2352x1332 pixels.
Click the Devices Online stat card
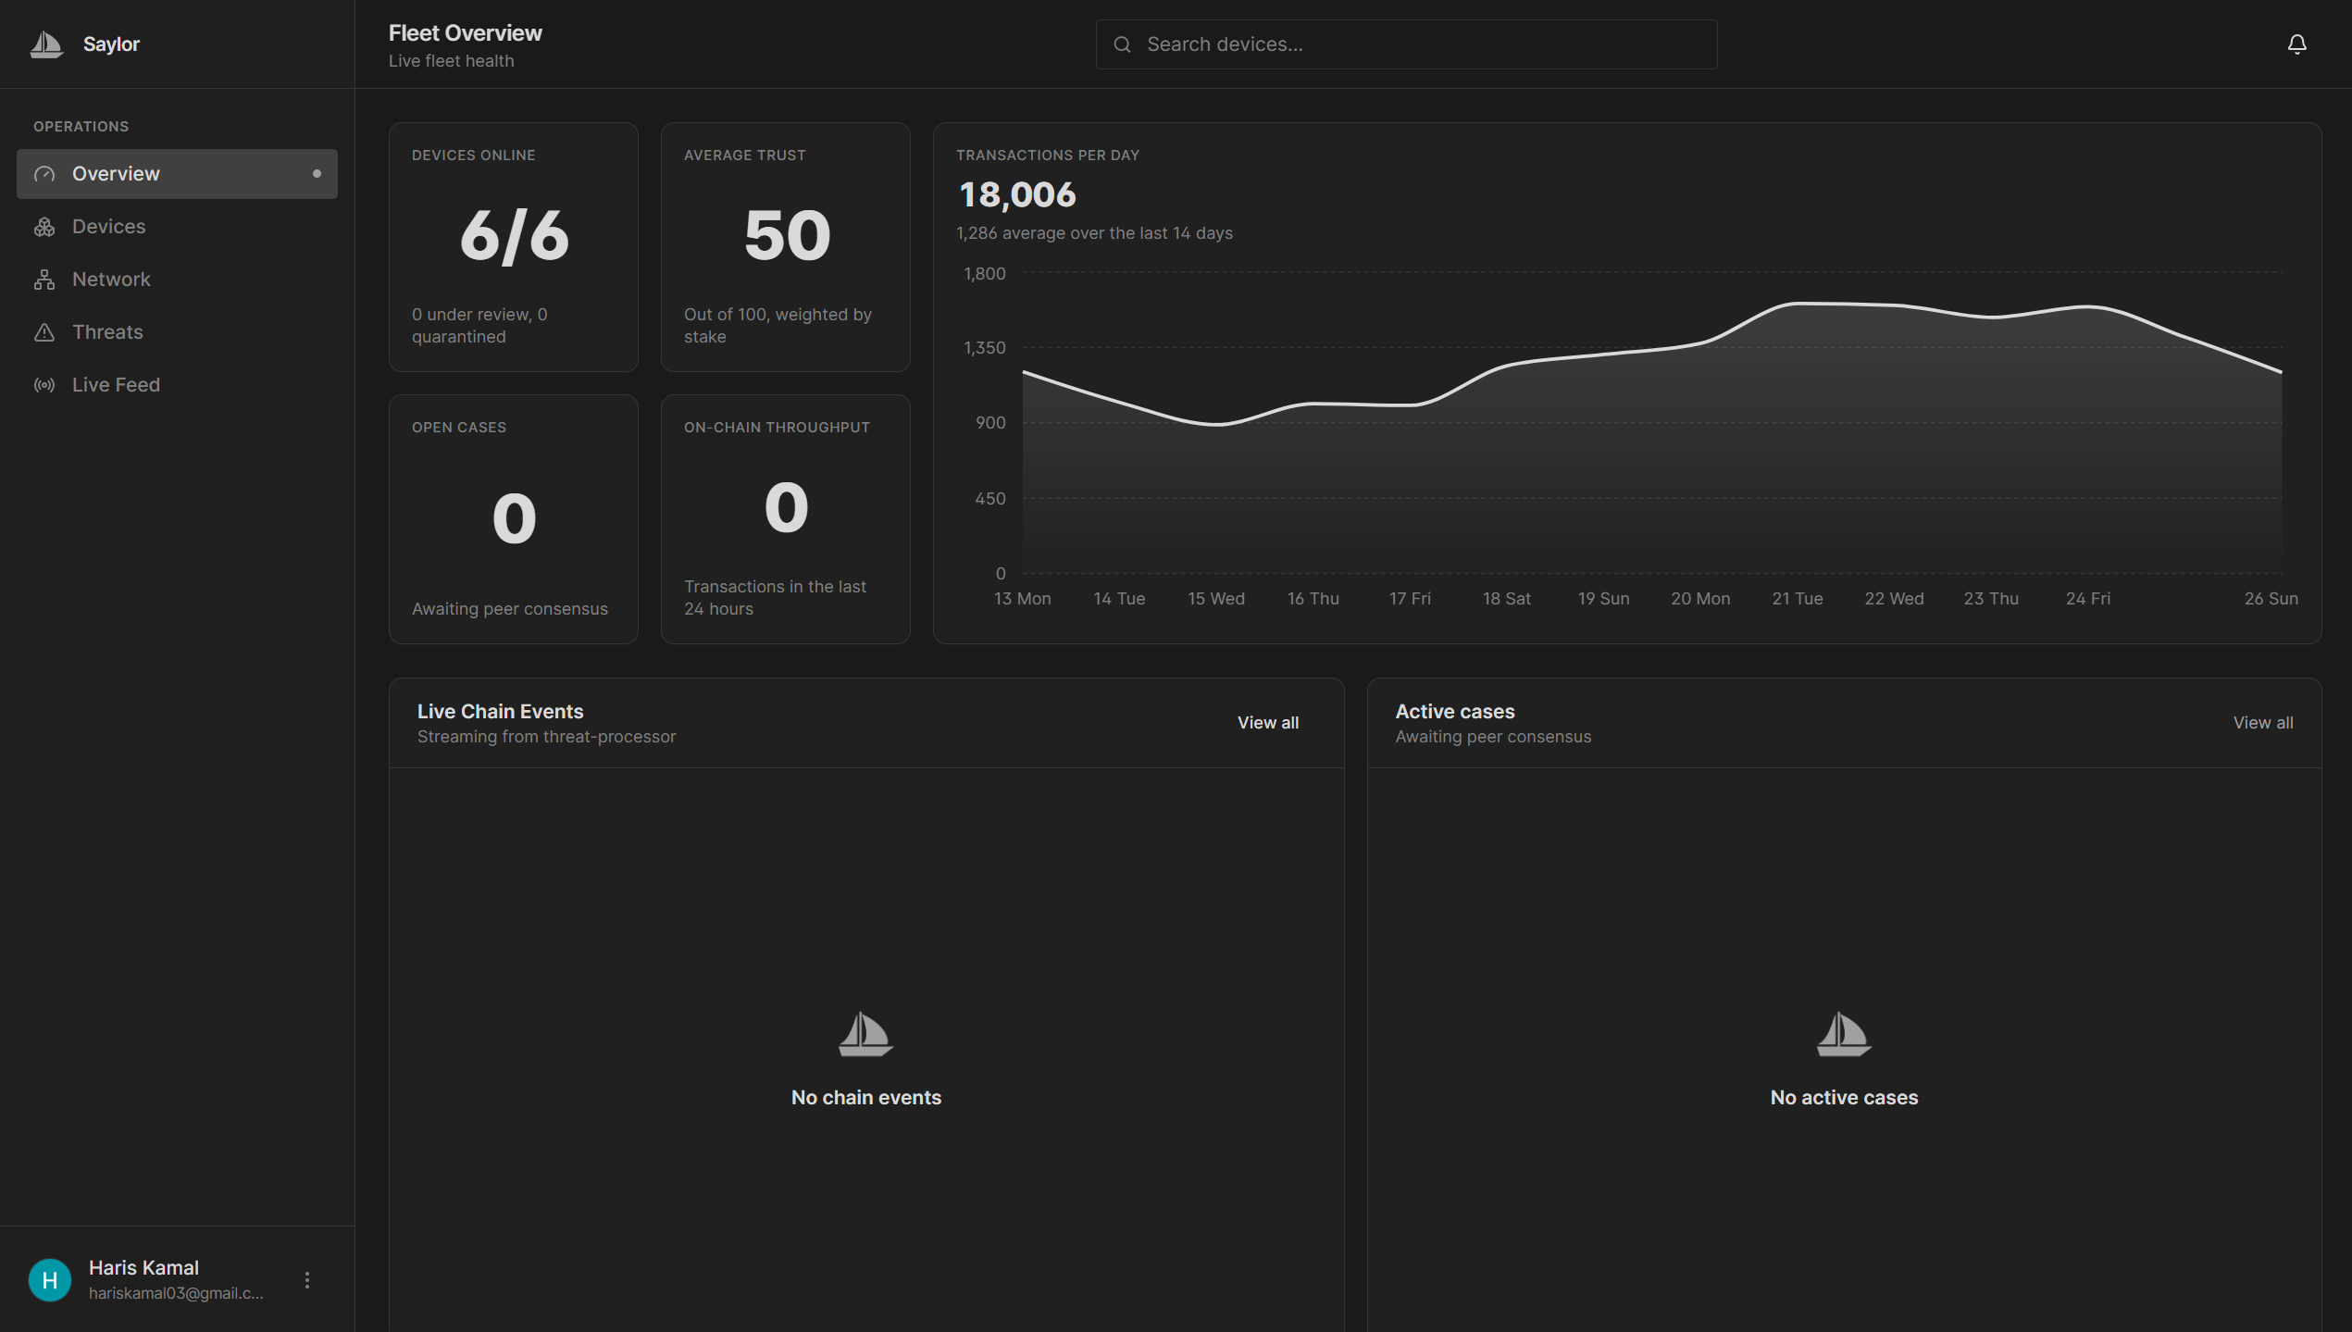click(514, 247)
